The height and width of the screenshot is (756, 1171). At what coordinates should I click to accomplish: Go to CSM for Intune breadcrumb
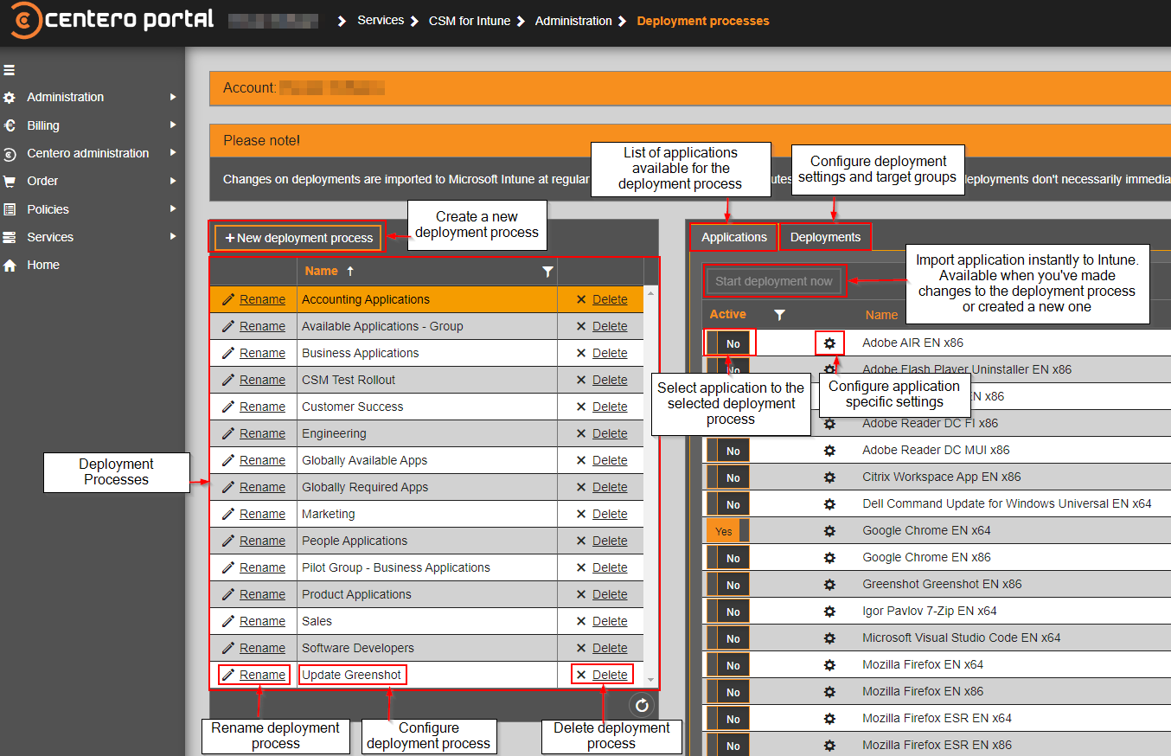470,21
